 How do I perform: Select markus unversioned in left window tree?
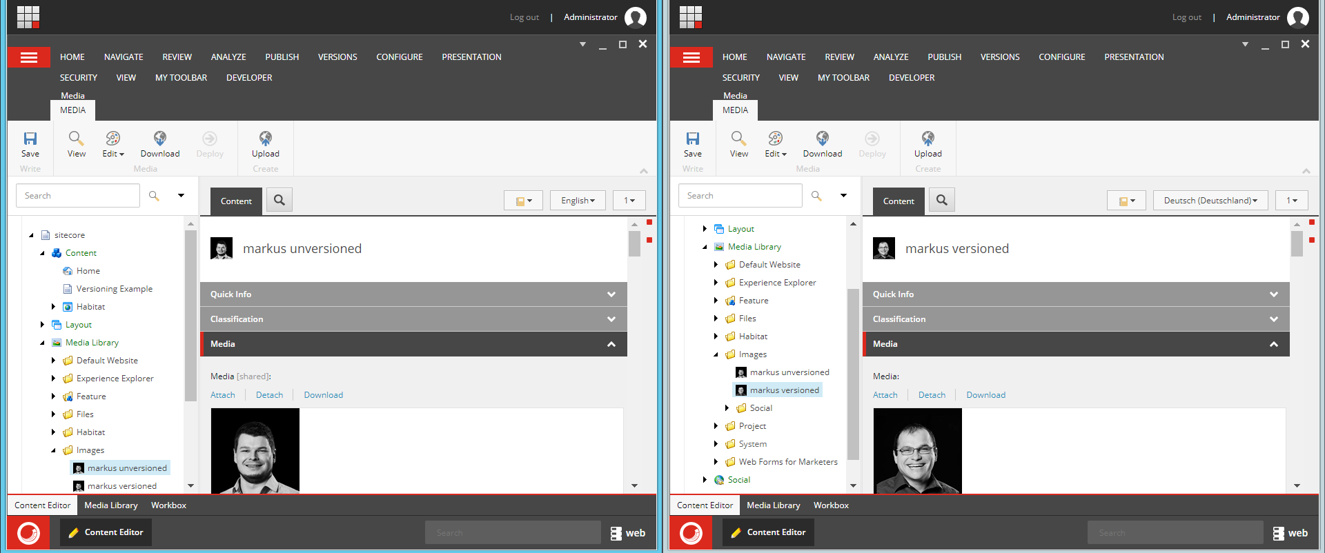point(127,468)
